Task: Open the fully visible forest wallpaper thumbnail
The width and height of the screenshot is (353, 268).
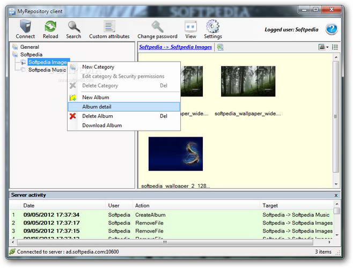Action: point(248,81)
